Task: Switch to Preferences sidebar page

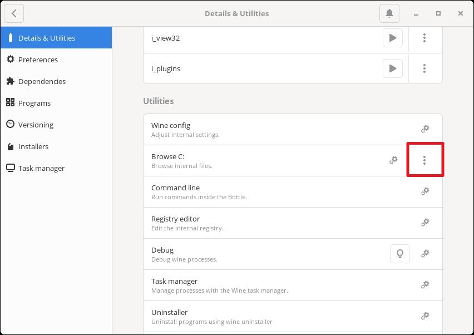Action: pyautogui.click(x=56, y=60)
